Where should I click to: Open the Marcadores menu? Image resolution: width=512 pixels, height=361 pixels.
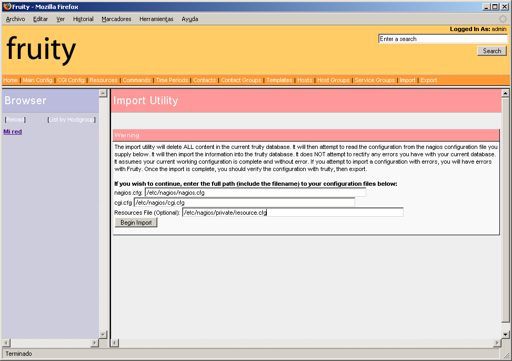pyautogui.click(x=116, y=19)
